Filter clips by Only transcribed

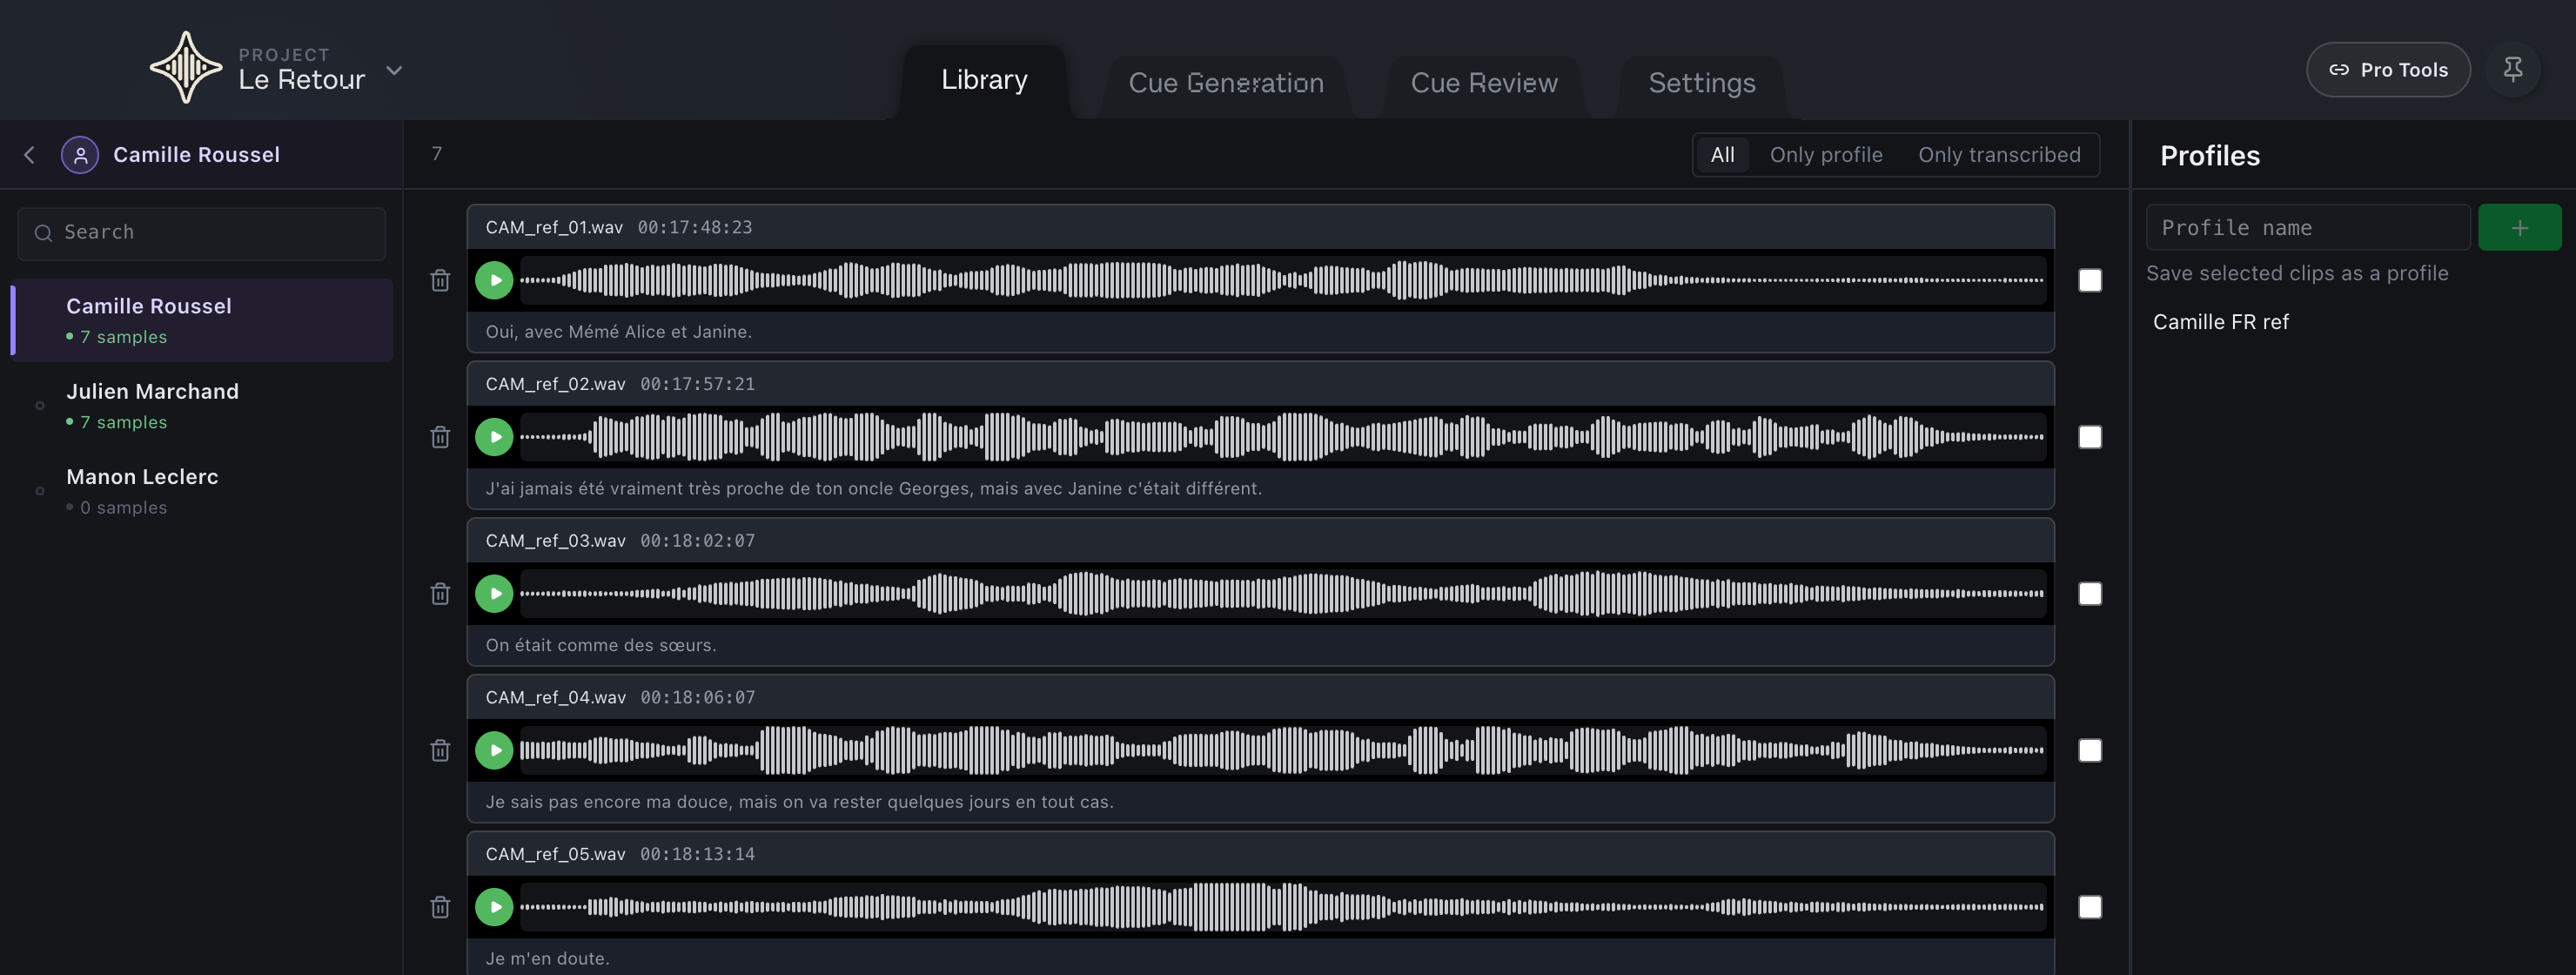click(1999, 155)
